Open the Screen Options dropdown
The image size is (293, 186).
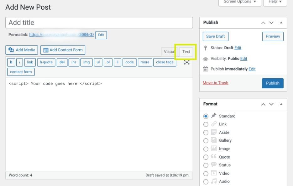point(240,2)
